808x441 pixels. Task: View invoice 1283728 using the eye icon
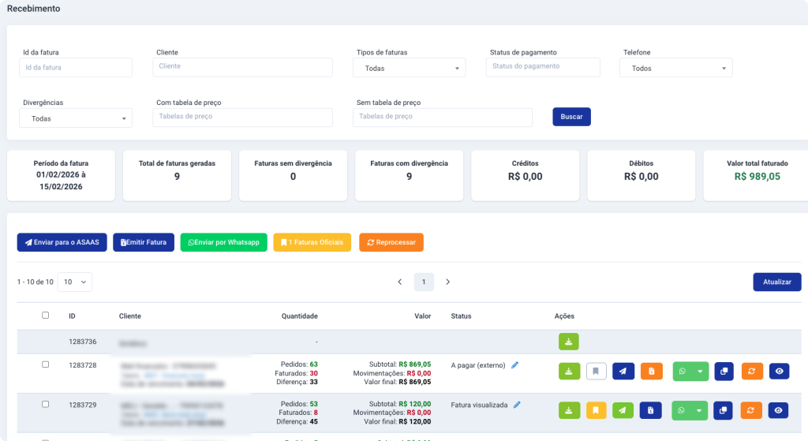click(779, 371)
